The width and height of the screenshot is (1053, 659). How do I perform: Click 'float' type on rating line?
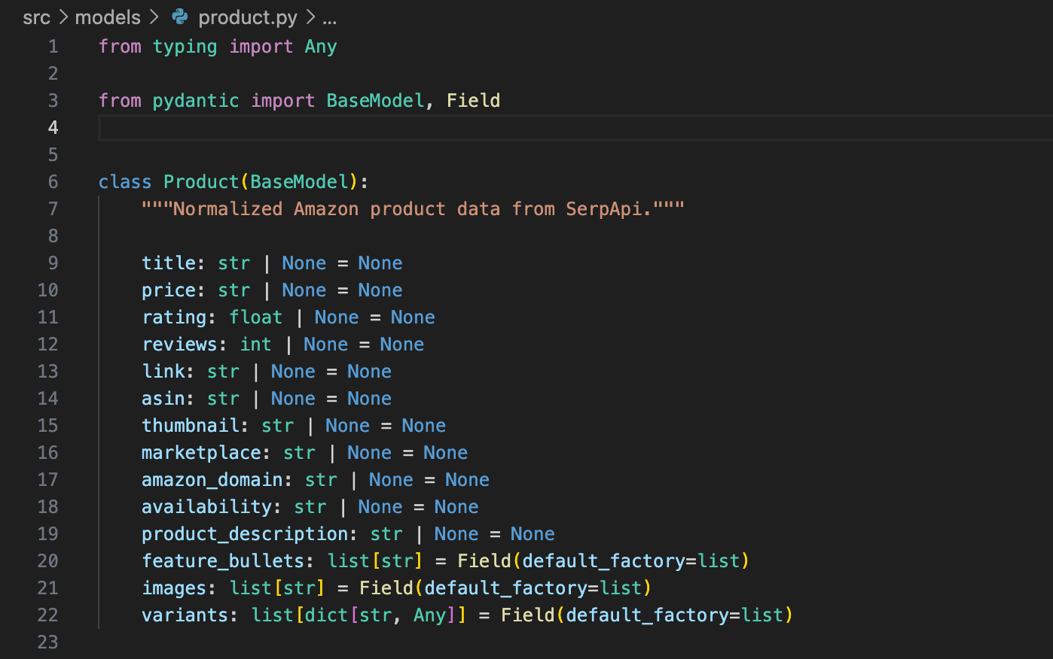pyautogui.click(x=255, y=317)
